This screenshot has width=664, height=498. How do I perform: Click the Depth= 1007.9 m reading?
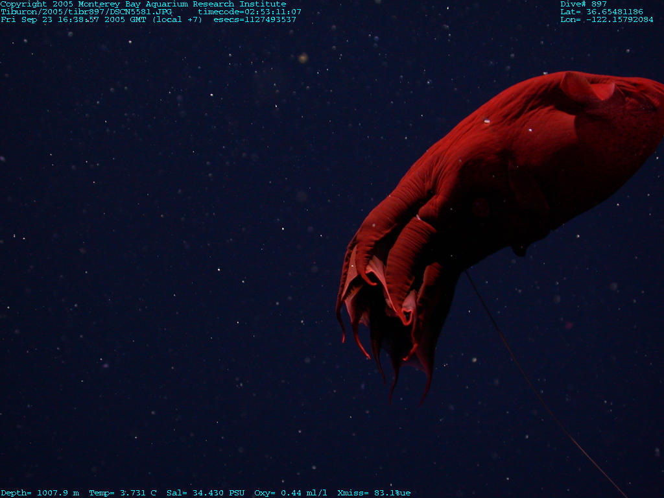click(40, 493)
